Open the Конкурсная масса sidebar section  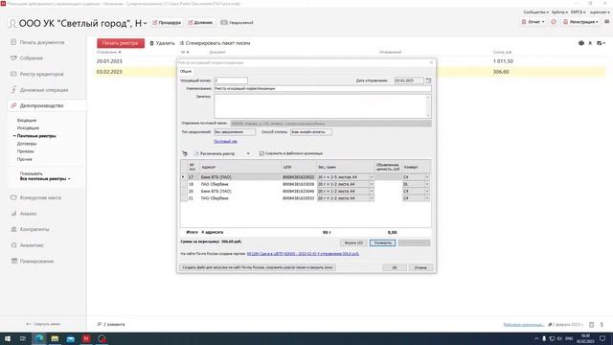(x=40, y=197)
